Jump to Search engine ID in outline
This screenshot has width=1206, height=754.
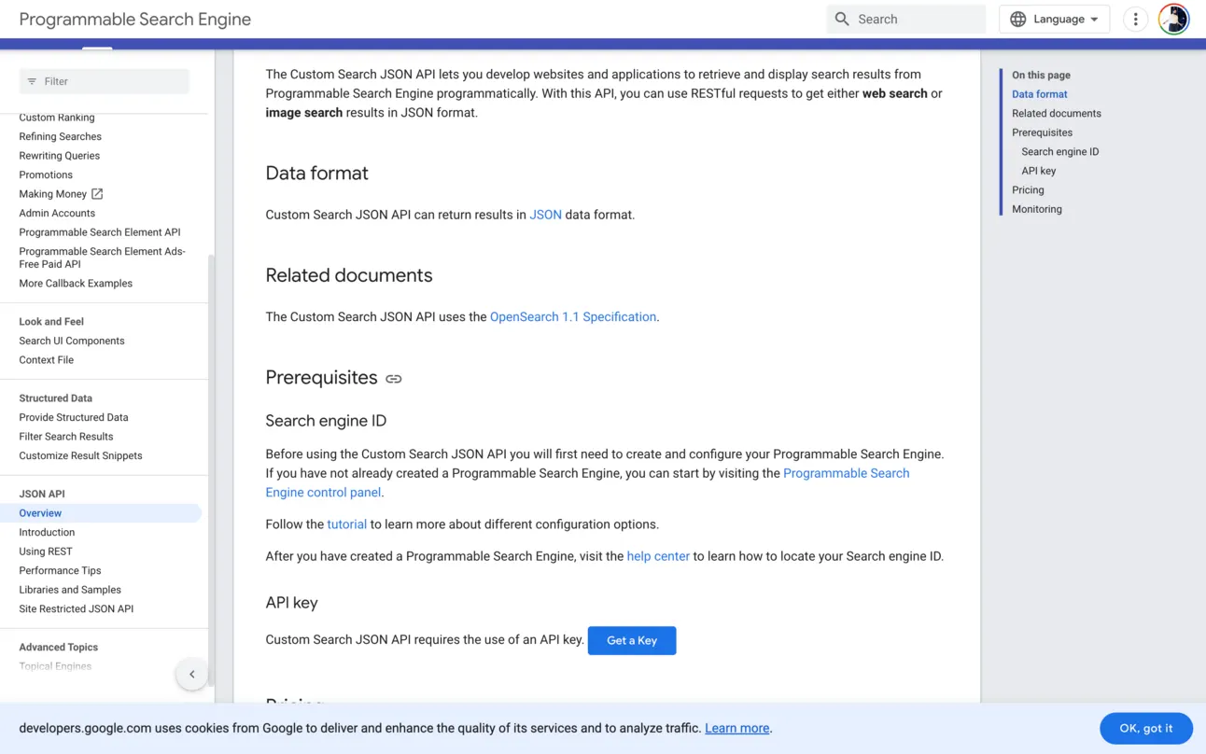click(1060, 151)
